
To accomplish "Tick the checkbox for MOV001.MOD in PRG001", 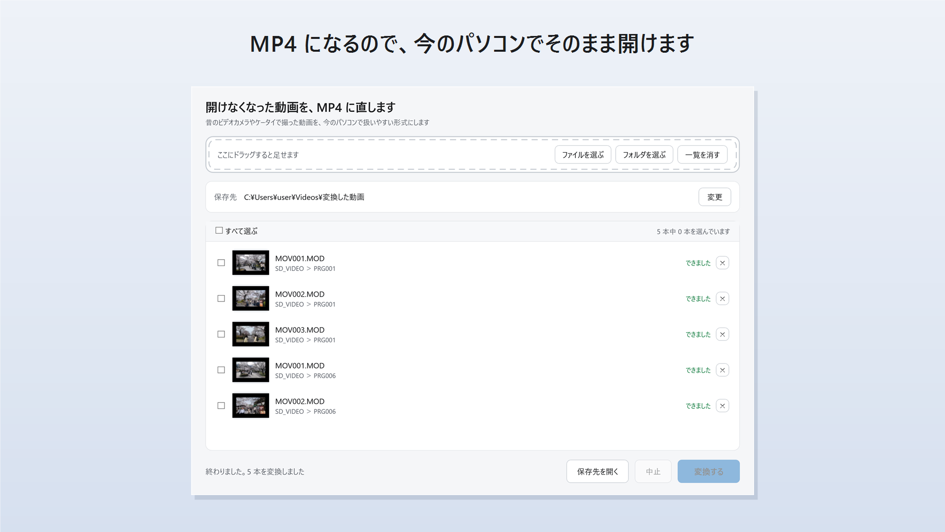I will [x=221, y=263].
